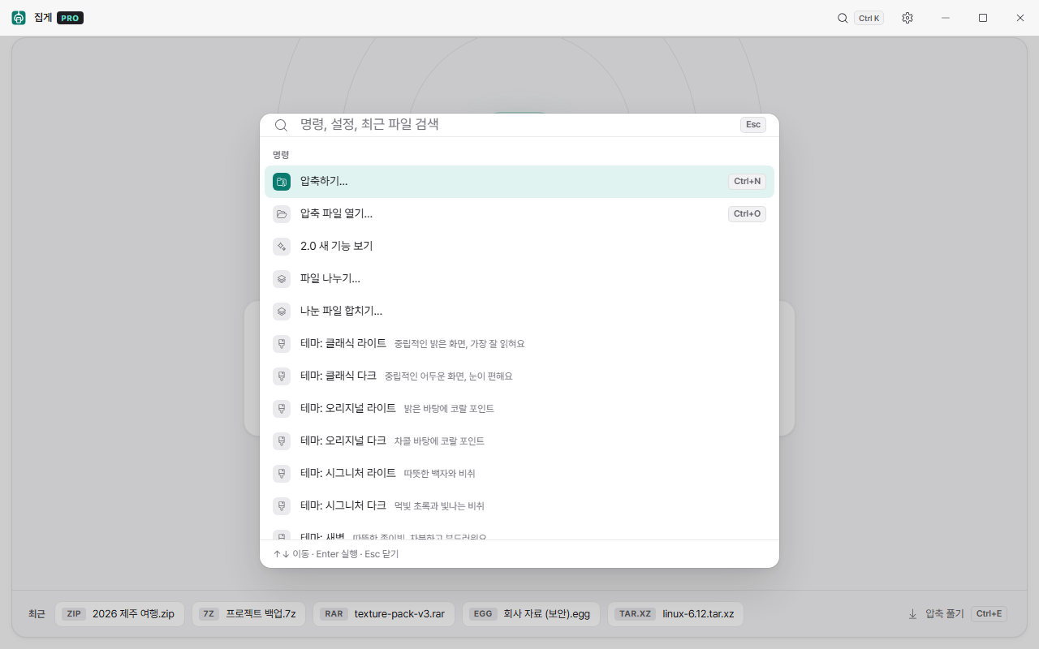The image size is (1039, 649).
Task: Click the 테마: 클래식 라이트 brush icon
Action: 282,344
